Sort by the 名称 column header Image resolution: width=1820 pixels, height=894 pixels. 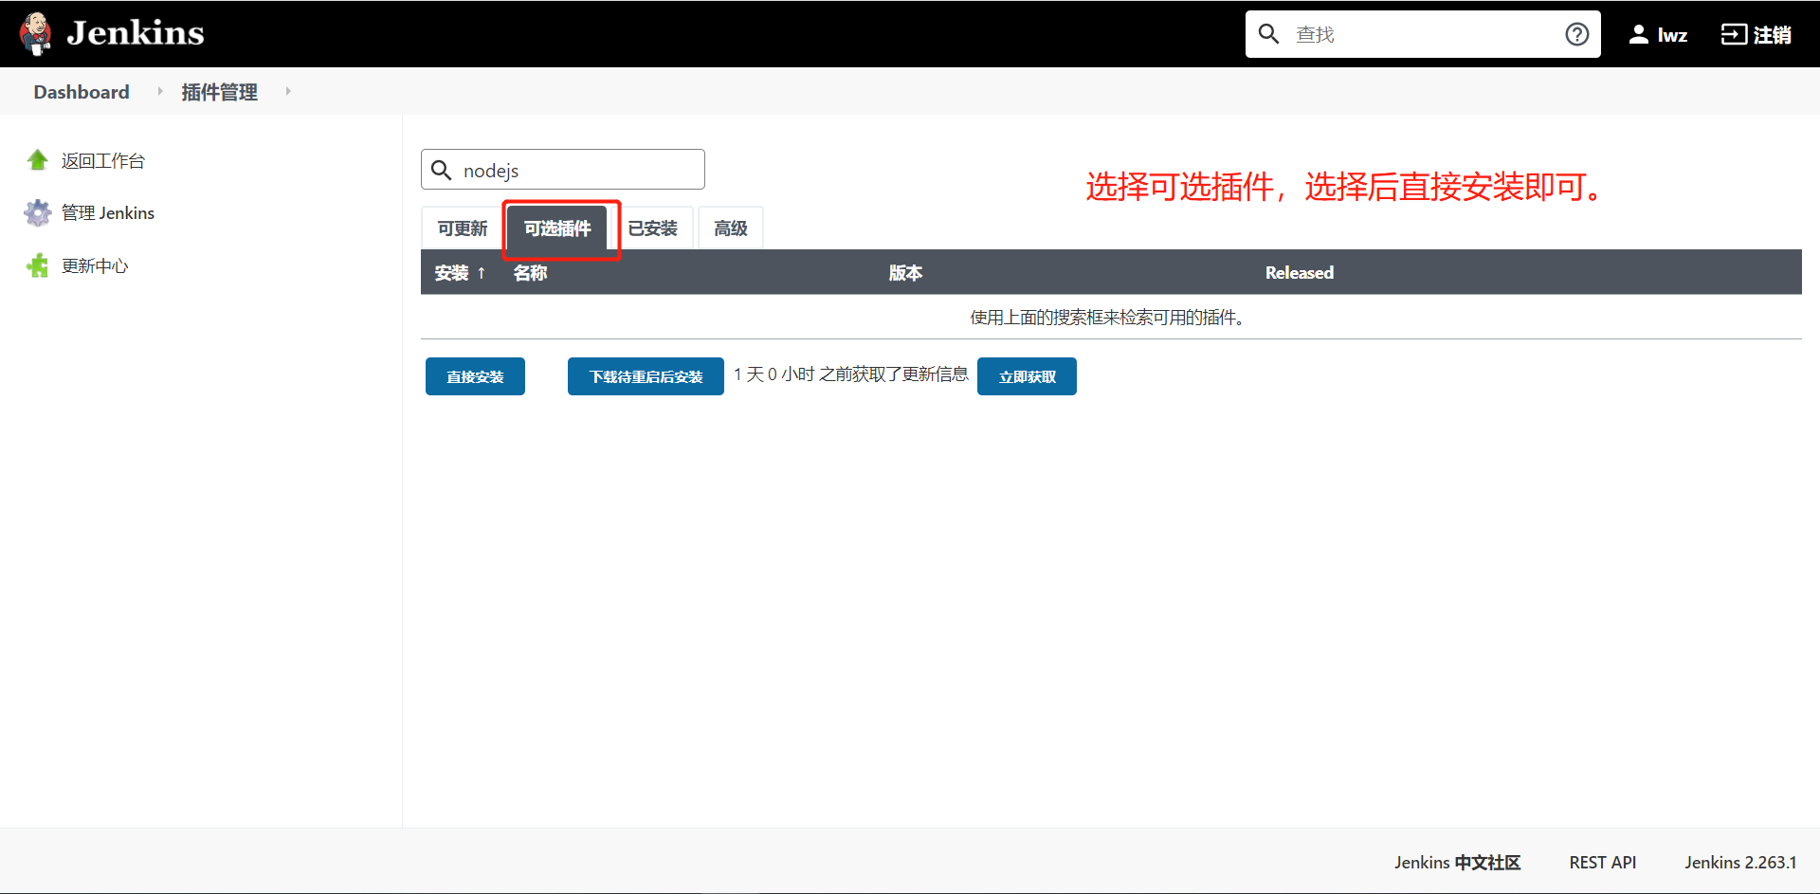530,273
